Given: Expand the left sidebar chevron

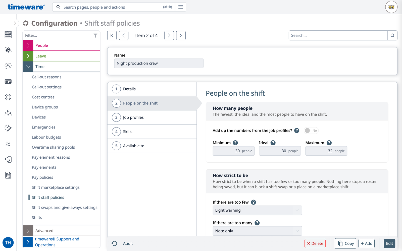Looking at the screenshot, I should point(15,23).
